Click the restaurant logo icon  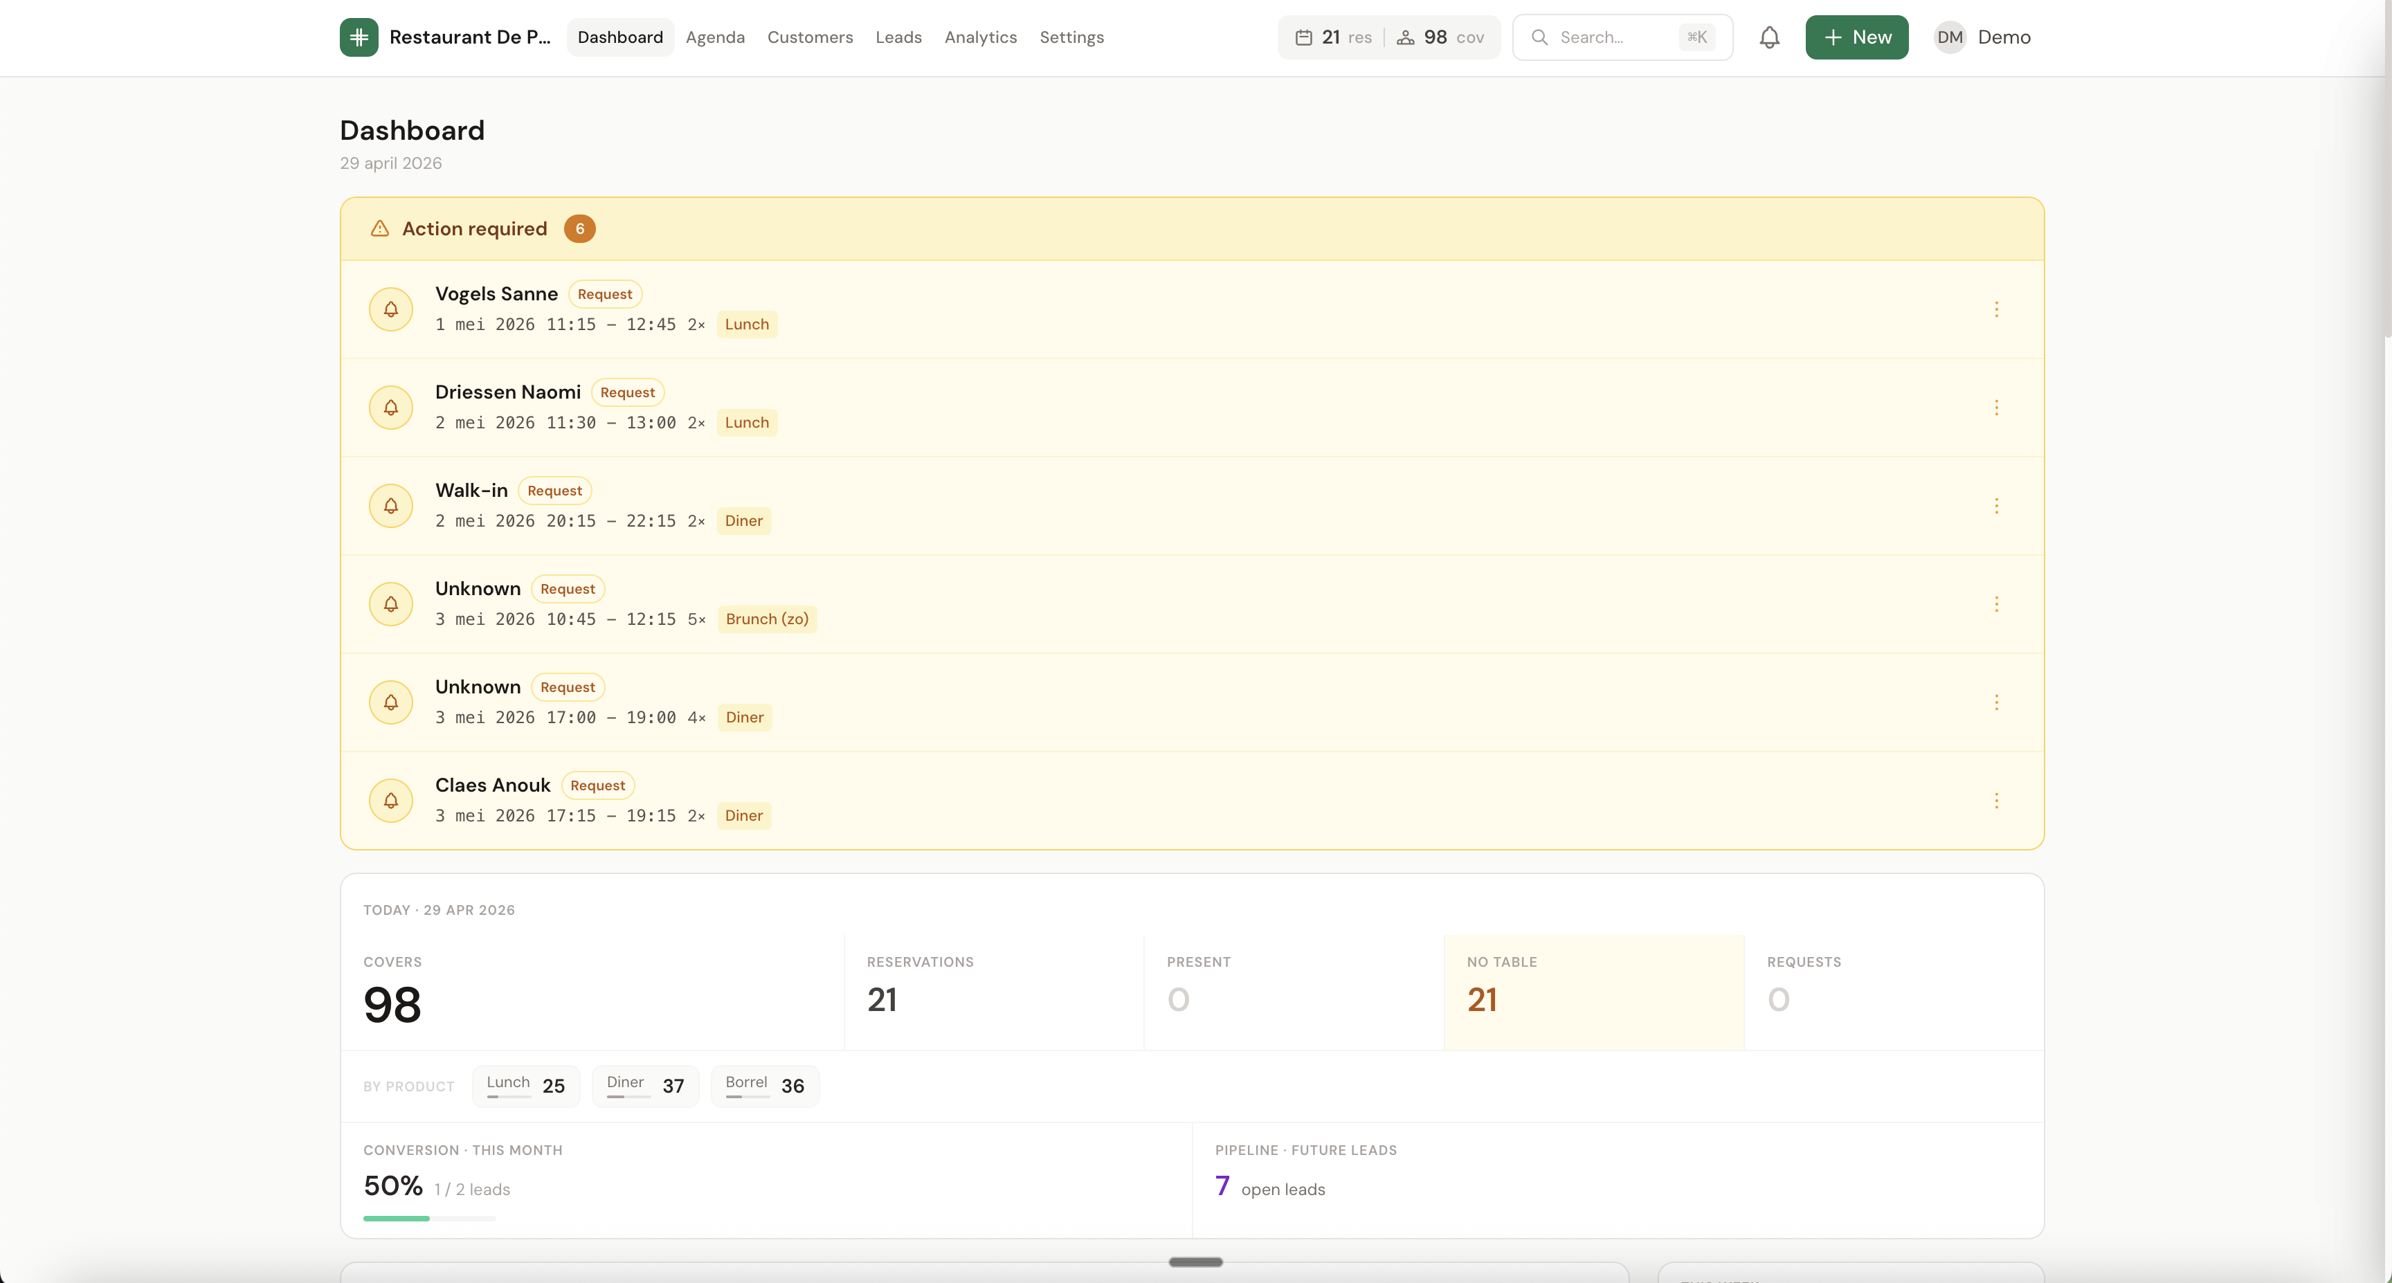tap(359, 37)
